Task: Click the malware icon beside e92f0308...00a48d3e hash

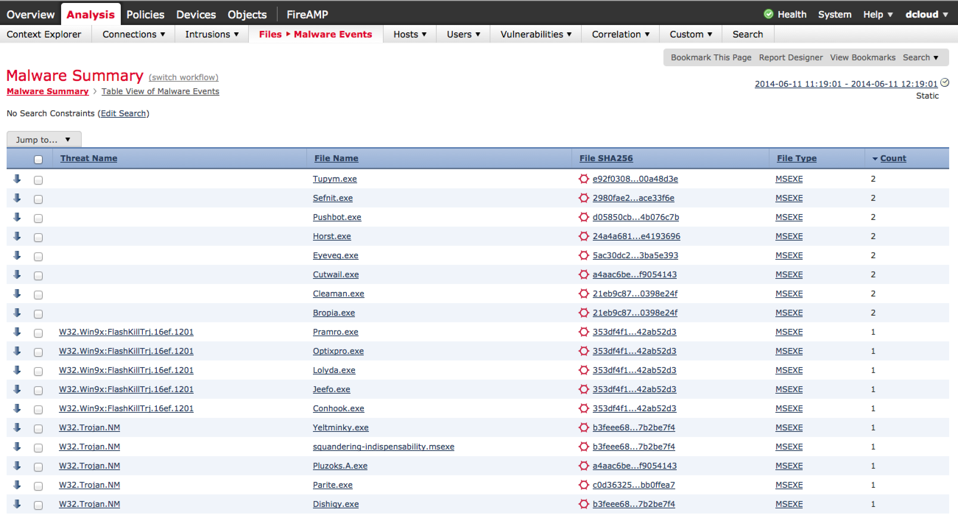Action: coord(584,179)
